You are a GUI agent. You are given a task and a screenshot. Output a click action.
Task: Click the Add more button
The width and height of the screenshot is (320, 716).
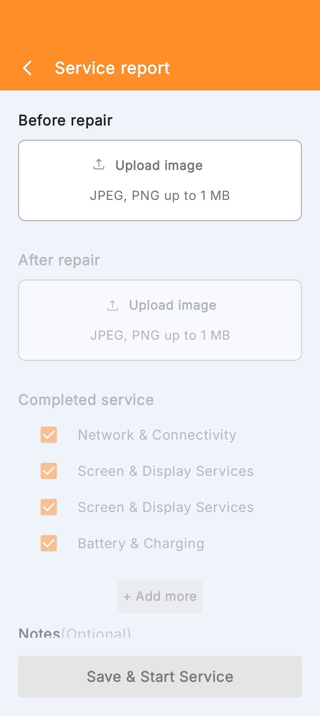click(x=160, y=596)
